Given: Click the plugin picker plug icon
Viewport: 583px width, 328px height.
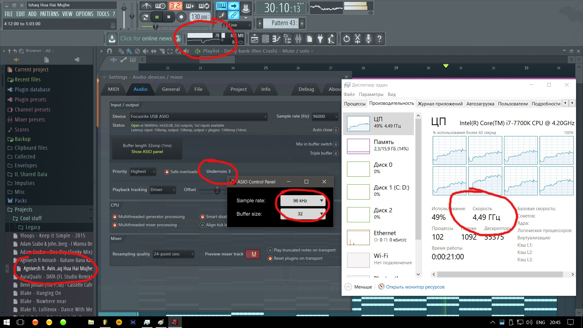Looking at the screenshot, I should coord(320,39).
